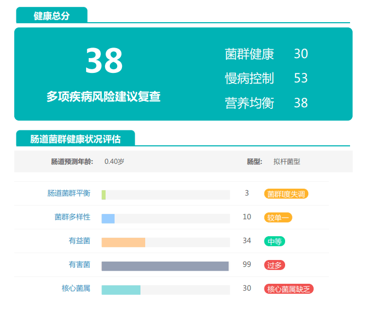Open the 营养均衡 score item
Viewport: 368px width, 316px height.
point(249,103)
